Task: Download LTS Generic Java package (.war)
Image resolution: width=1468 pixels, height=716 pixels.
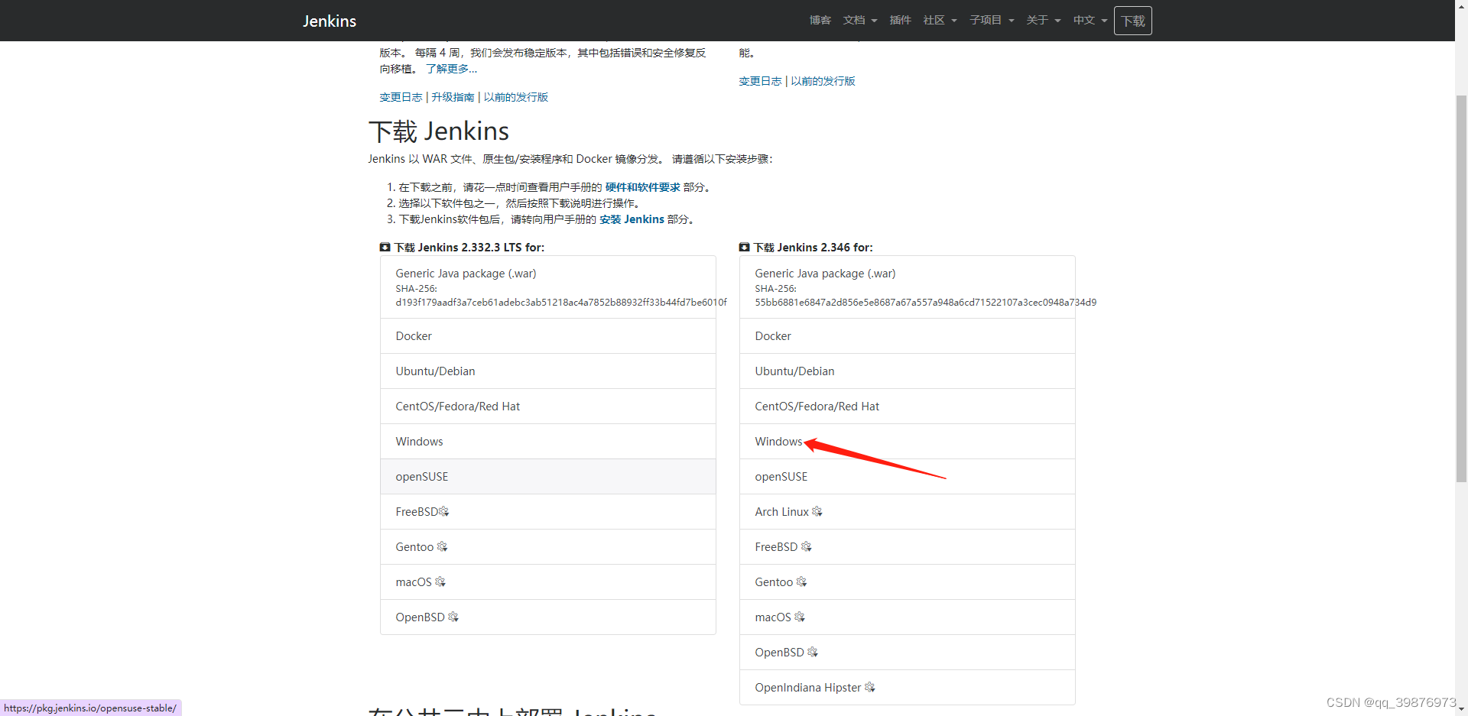Action: (548, 287)
